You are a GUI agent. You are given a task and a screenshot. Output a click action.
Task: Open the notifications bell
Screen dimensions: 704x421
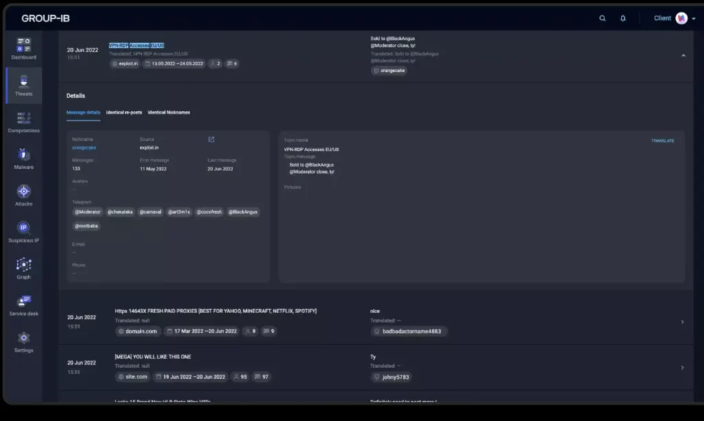click(x=623, y=19)
